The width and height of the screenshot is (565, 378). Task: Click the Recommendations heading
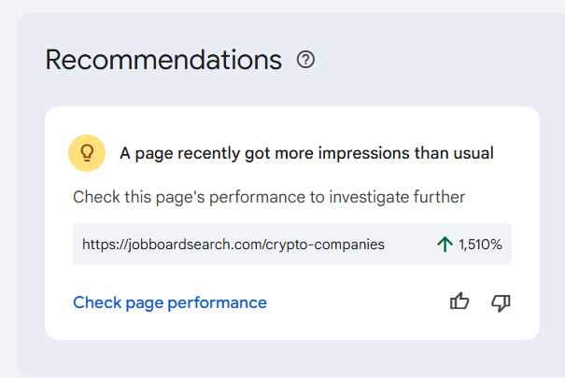click(163, 60)
